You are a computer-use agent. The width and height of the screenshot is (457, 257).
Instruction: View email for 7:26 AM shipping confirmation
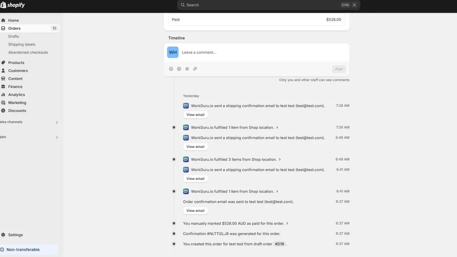point(195,115)
